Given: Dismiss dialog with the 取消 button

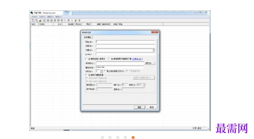Looking at the screenshot, I should tap(151, 107).
